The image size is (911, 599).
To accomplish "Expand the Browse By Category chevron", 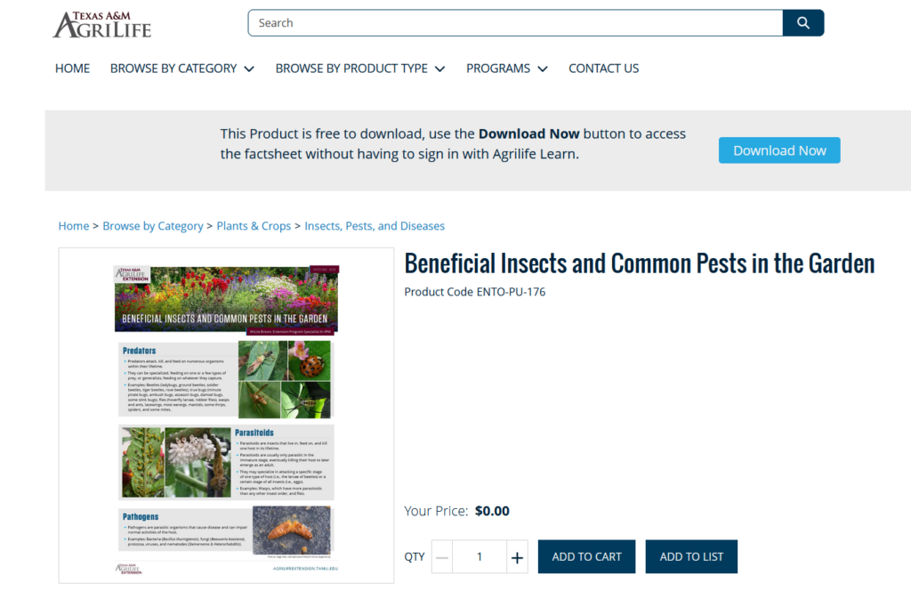I will point(249,69).
